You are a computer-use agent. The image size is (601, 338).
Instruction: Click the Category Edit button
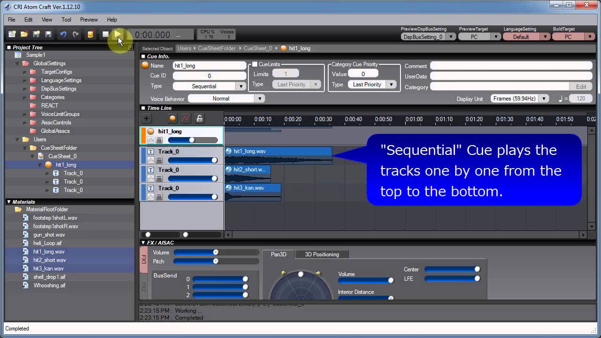pyautogui.click(x=581, y=87)
